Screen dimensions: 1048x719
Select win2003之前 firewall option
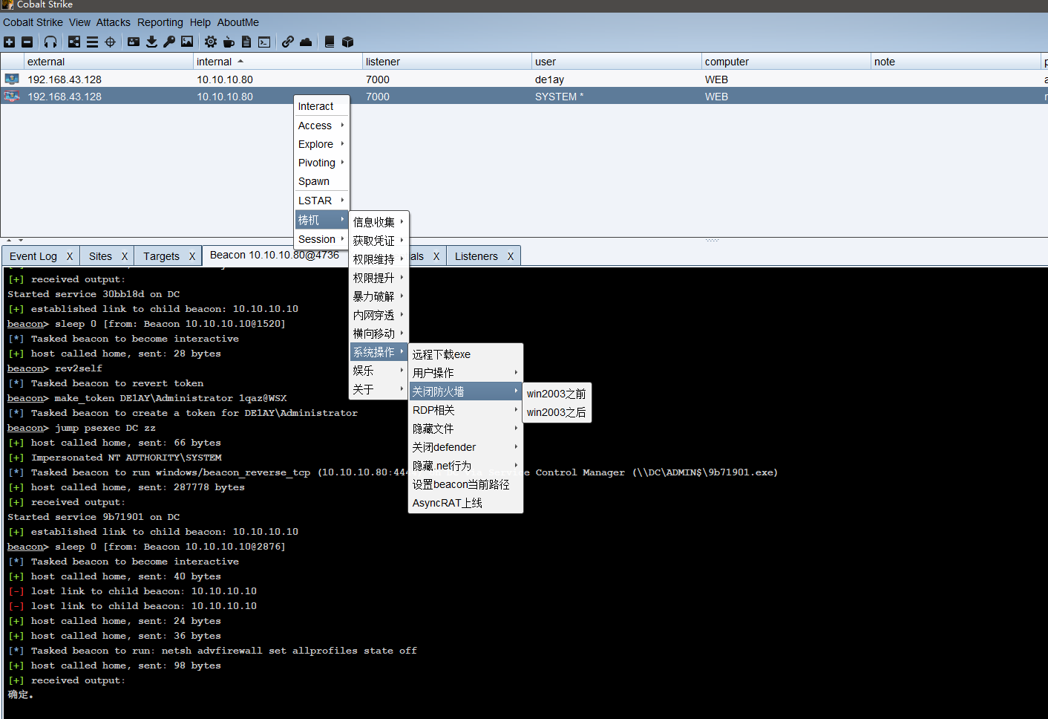click(x=557, y=394)
